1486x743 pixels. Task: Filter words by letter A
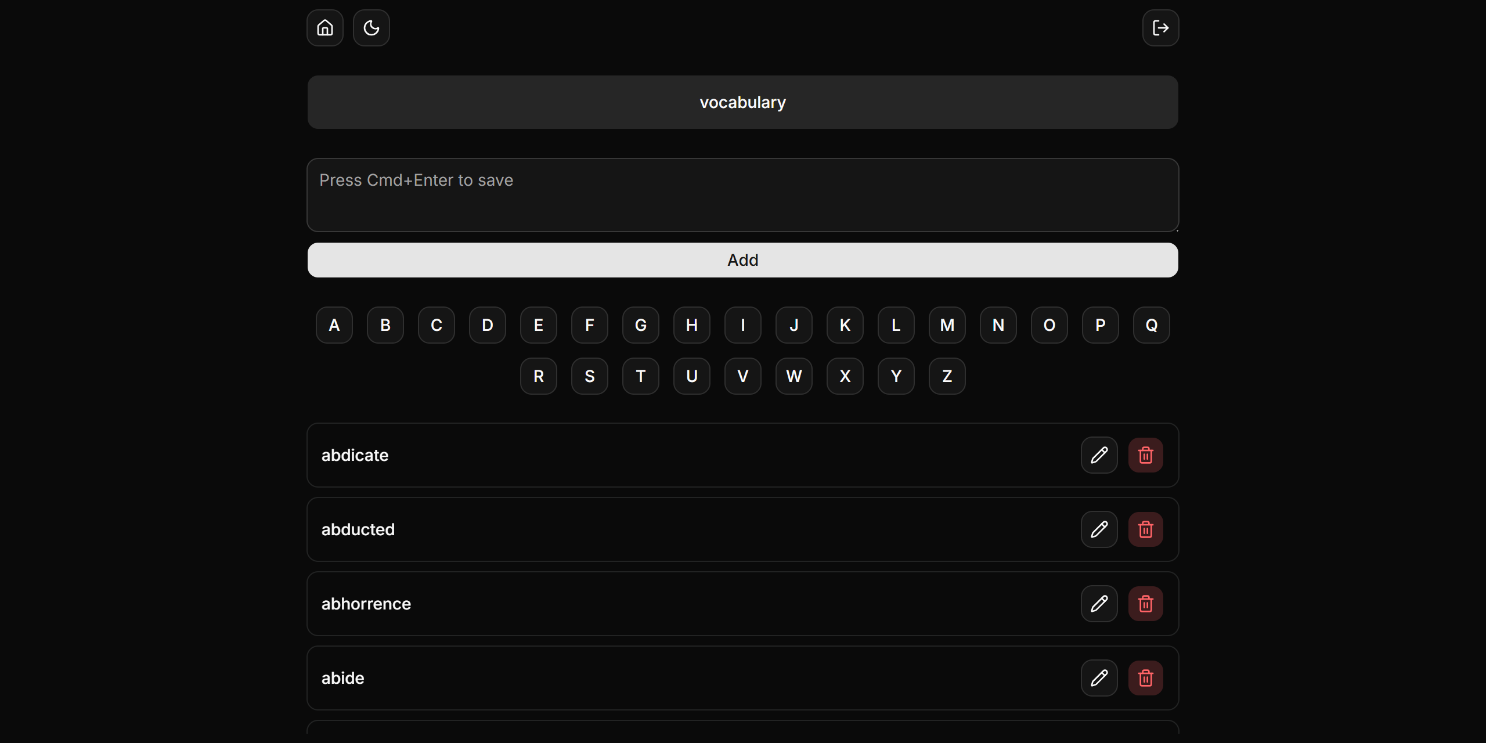(x=334, y=325)
